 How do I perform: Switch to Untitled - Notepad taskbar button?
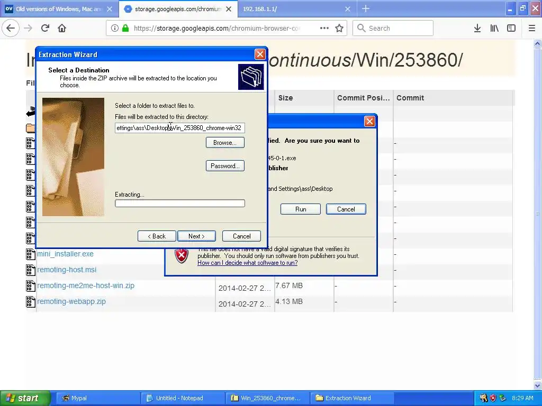(183, 398)
